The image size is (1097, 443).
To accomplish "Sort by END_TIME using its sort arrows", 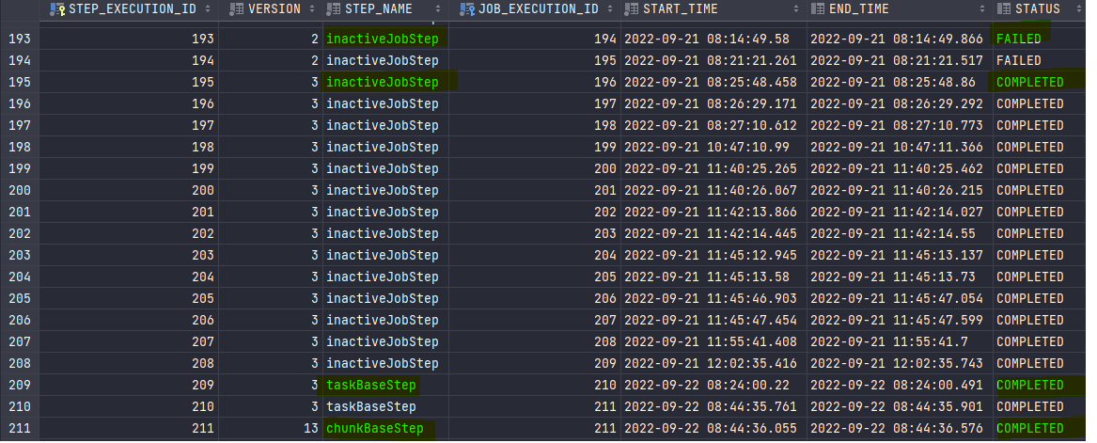I will click(983, 9).
